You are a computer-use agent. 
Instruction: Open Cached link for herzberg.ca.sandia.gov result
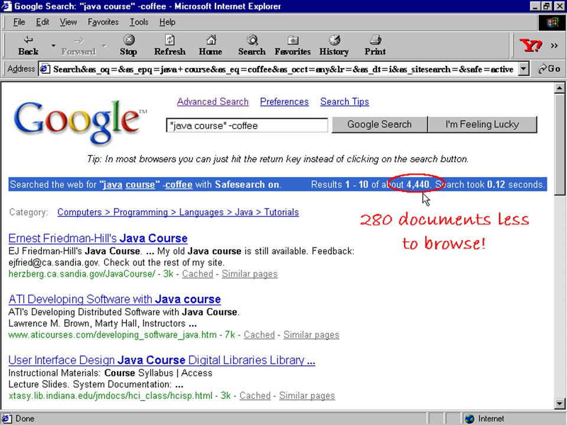pyautogui.click(x=197, y=274)
